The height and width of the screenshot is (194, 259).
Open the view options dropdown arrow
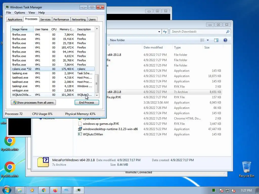click(x=208, y=40)
